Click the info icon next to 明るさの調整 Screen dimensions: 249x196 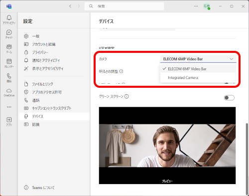(122, 71)
